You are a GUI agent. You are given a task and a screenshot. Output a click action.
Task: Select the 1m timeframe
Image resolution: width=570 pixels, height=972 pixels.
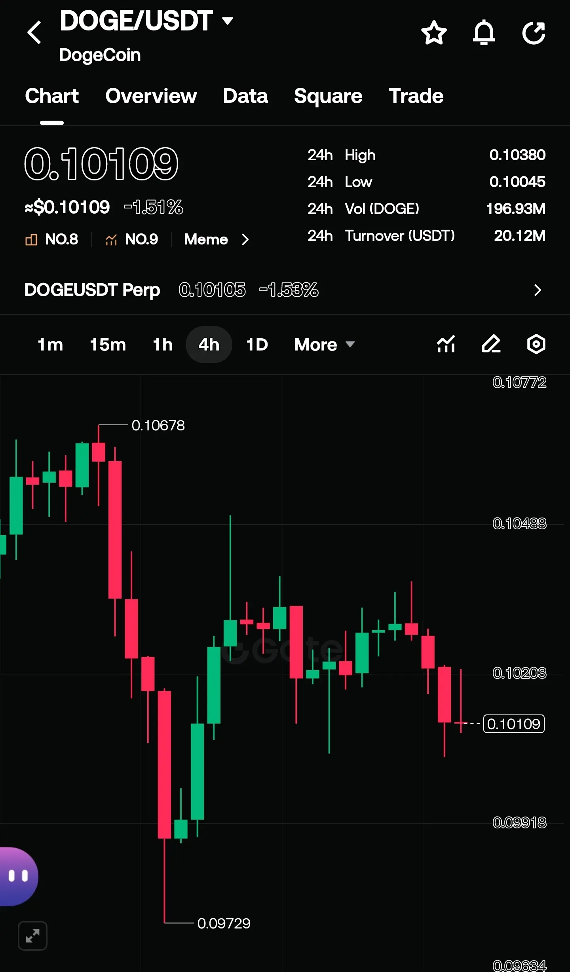coord(50,345)
